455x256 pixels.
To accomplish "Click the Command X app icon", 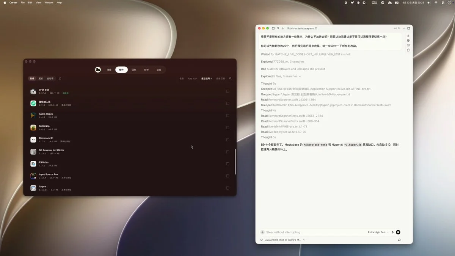I will [x=33, y=140].
